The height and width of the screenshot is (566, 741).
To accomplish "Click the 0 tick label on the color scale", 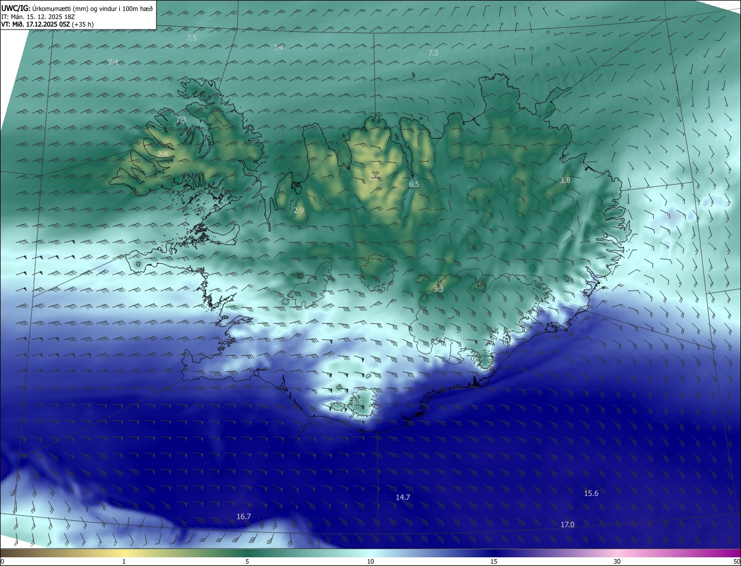I will 2,561.
